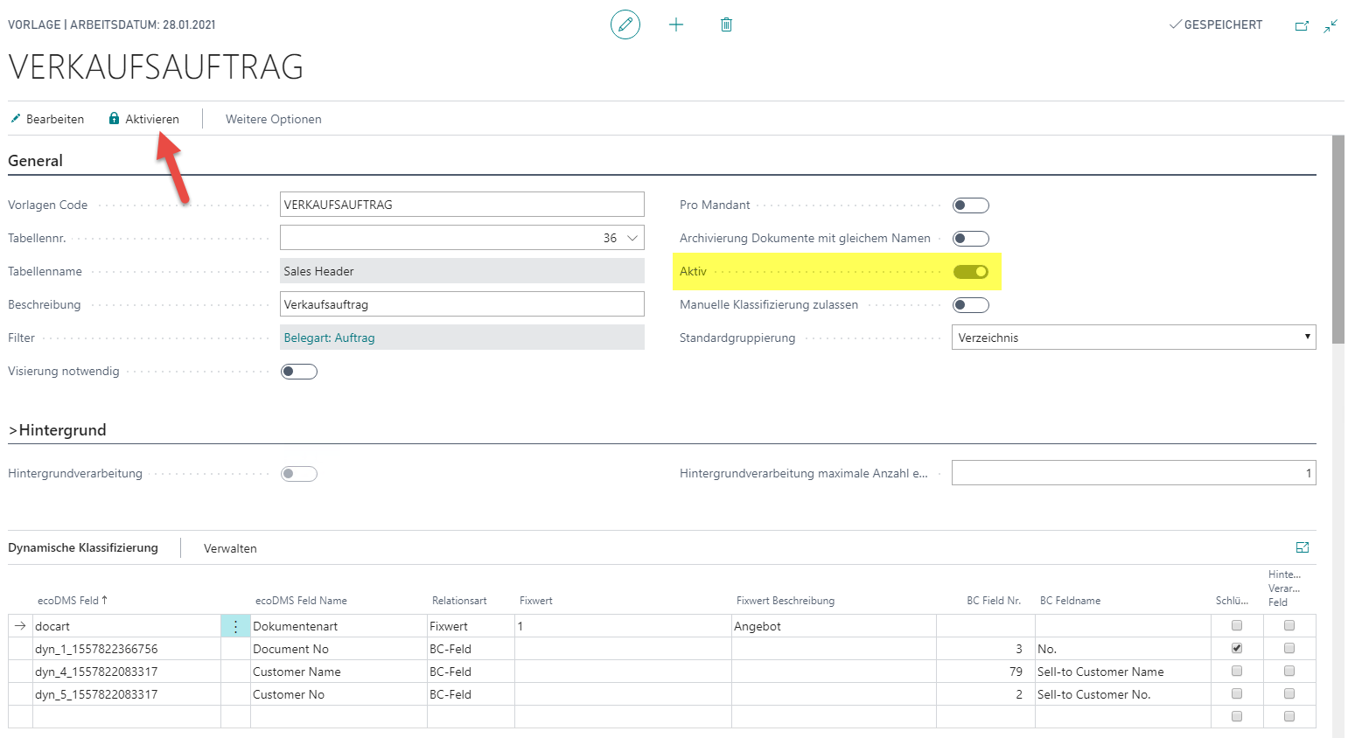
Task: Click the Customer Name cell in ecoDMS Feld Name
Action: (x=339, y=672)
